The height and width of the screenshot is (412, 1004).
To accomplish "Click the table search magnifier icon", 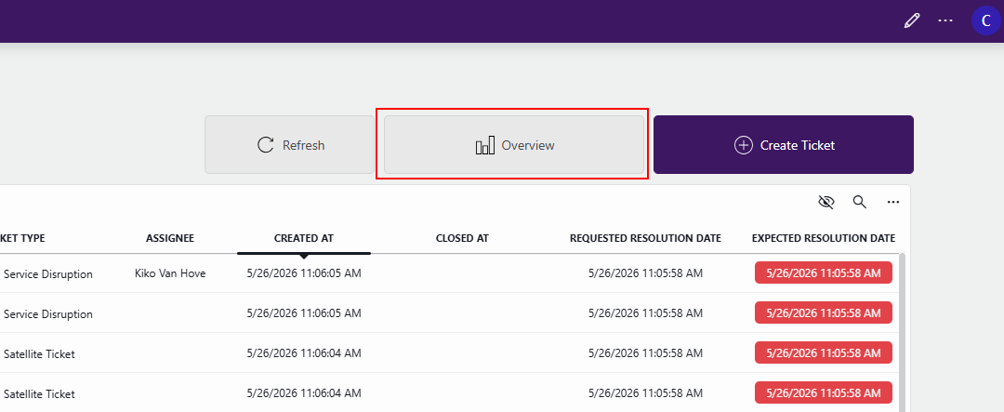I will pos(859,203).
